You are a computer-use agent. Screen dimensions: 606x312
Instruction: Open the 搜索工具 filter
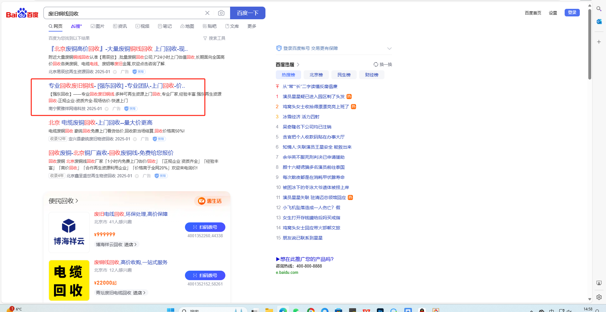214,38
